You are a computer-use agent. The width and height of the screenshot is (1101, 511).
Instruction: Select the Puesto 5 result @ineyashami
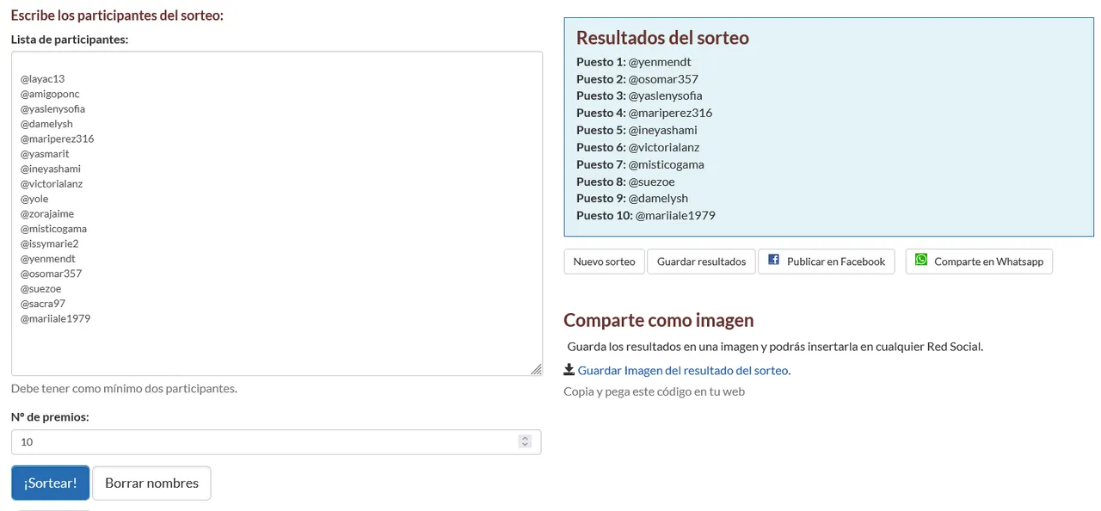click(662, 130)
